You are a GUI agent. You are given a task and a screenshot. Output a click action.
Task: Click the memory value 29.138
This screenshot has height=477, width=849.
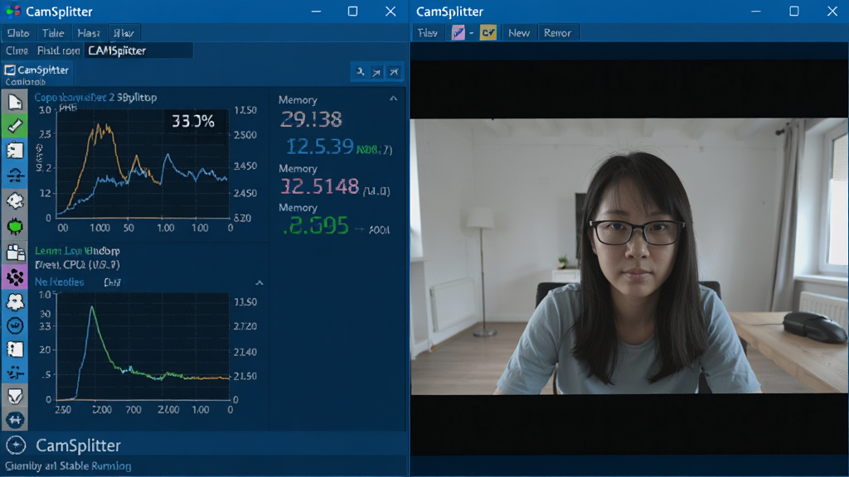point(311,119)
